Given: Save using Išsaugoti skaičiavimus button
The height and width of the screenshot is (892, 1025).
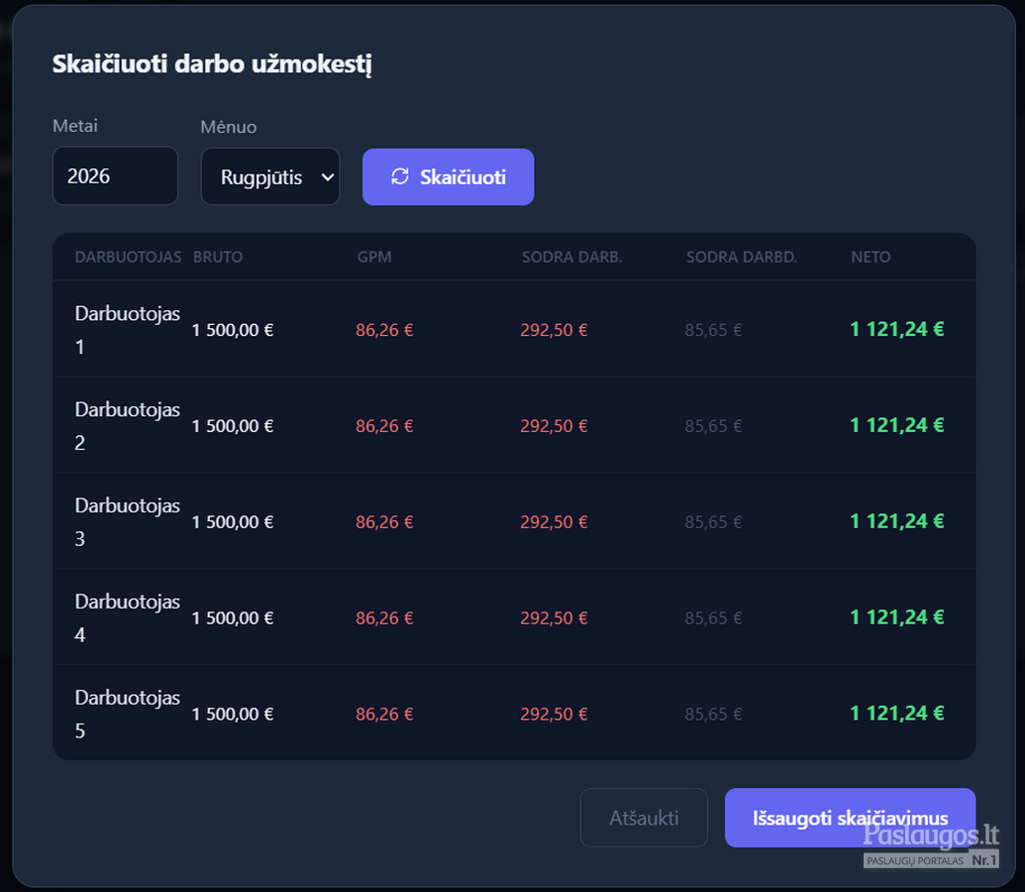Looking at the screenshot, I should (x=850, y=818).
